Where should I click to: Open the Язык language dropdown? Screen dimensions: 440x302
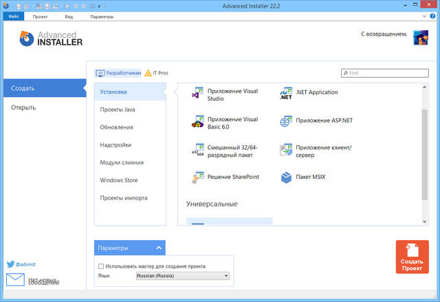(x=181, y=276)
